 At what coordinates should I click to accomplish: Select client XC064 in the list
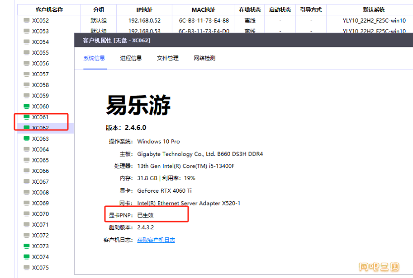pyautogui.click(x=41, y=149)
